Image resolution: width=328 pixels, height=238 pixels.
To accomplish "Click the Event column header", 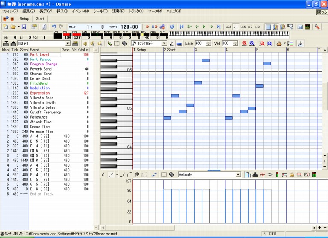I will point(45,50).
